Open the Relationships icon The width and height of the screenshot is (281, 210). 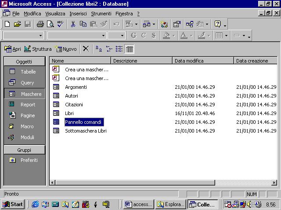[190, 24]
